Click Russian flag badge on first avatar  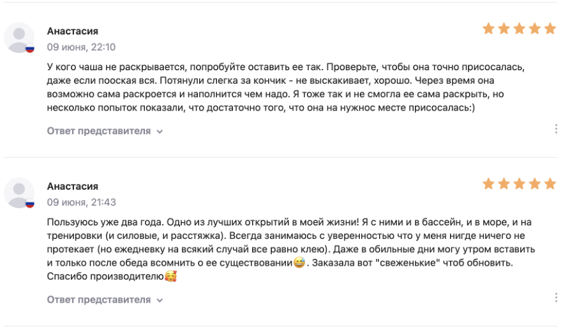pos(30,49)
